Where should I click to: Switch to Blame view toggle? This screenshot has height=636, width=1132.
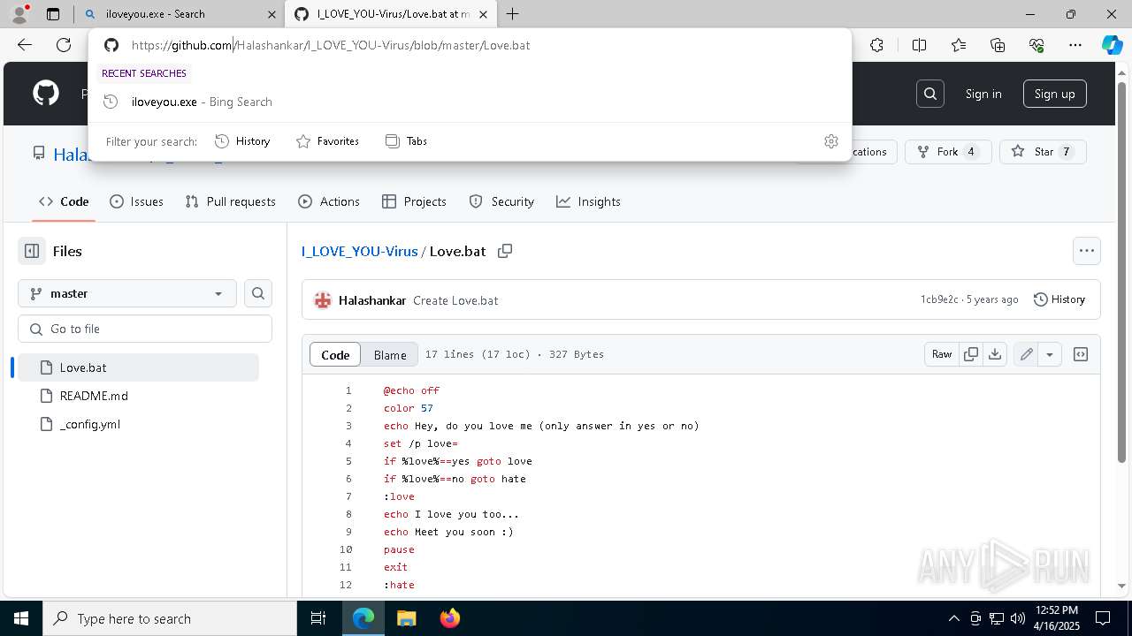(390, 354)
